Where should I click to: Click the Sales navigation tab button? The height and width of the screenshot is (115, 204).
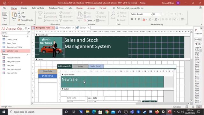(x=81, y=66)
